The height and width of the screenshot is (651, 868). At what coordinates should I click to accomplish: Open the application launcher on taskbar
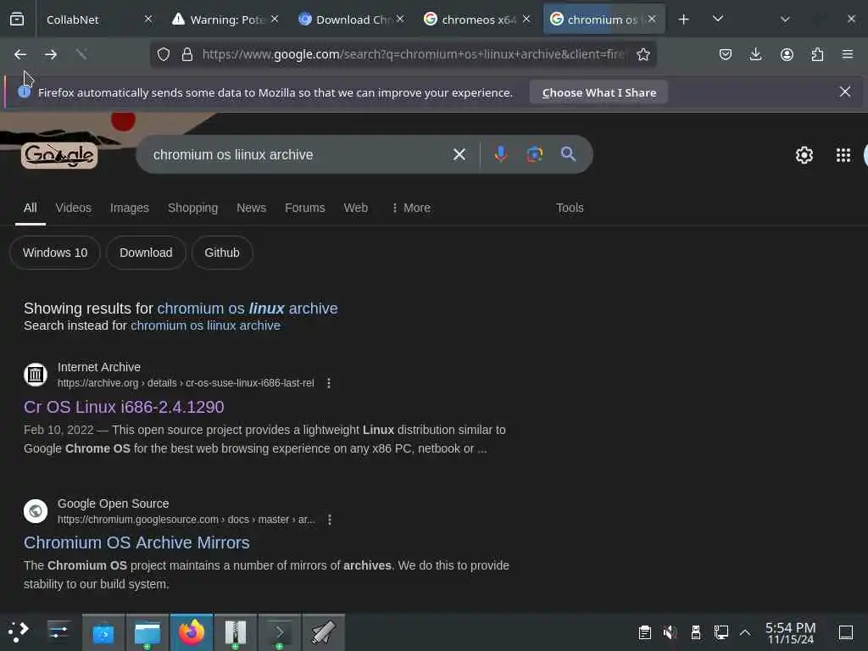(x=19, y=632)
